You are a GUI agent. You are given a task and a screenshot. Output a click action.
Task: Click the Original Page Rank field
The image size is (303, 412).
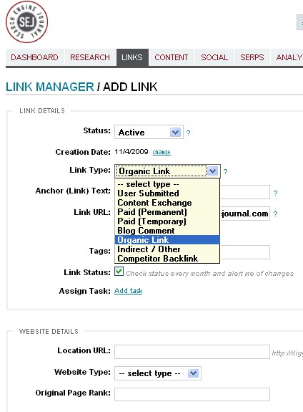192,394
